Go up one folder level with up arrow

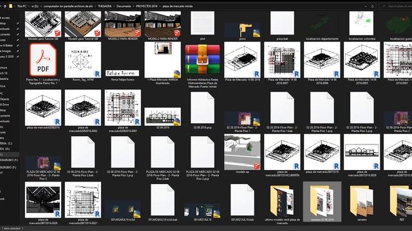coord(5,6)
